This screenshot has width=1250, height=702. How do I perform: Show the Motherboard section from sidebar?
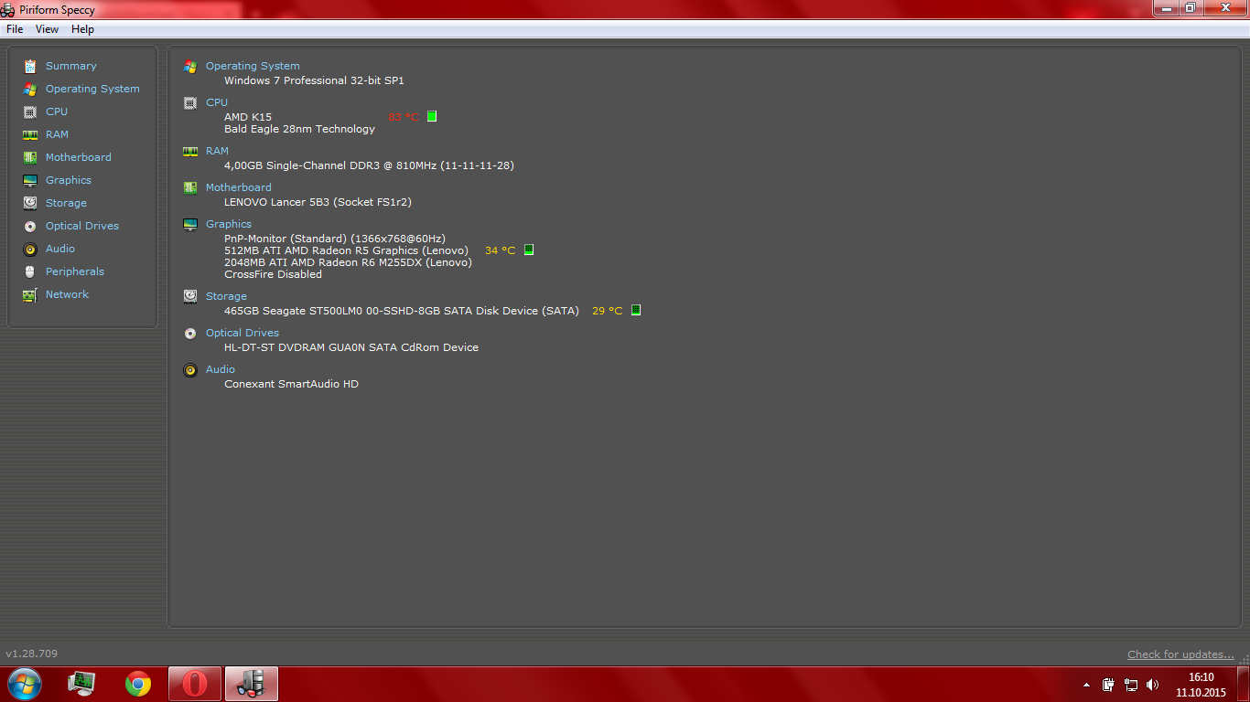point(79,157)
